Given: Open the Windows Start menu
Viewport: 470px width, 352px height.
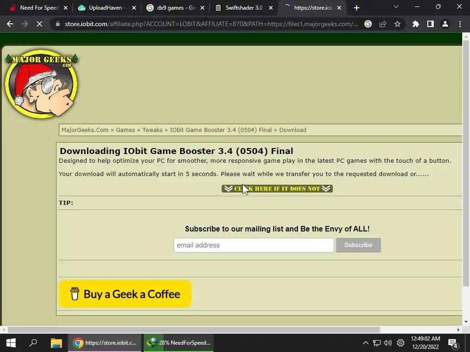Looking at the screenshot, I should (x=11, y=343).
